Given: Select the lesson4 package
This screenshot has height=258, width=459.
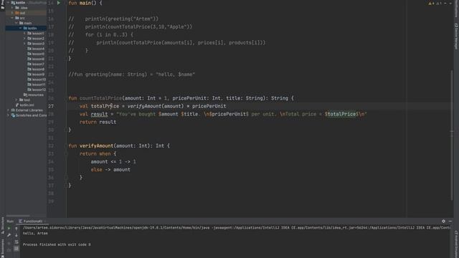Looking at the screenshot, I should point(36,49).
